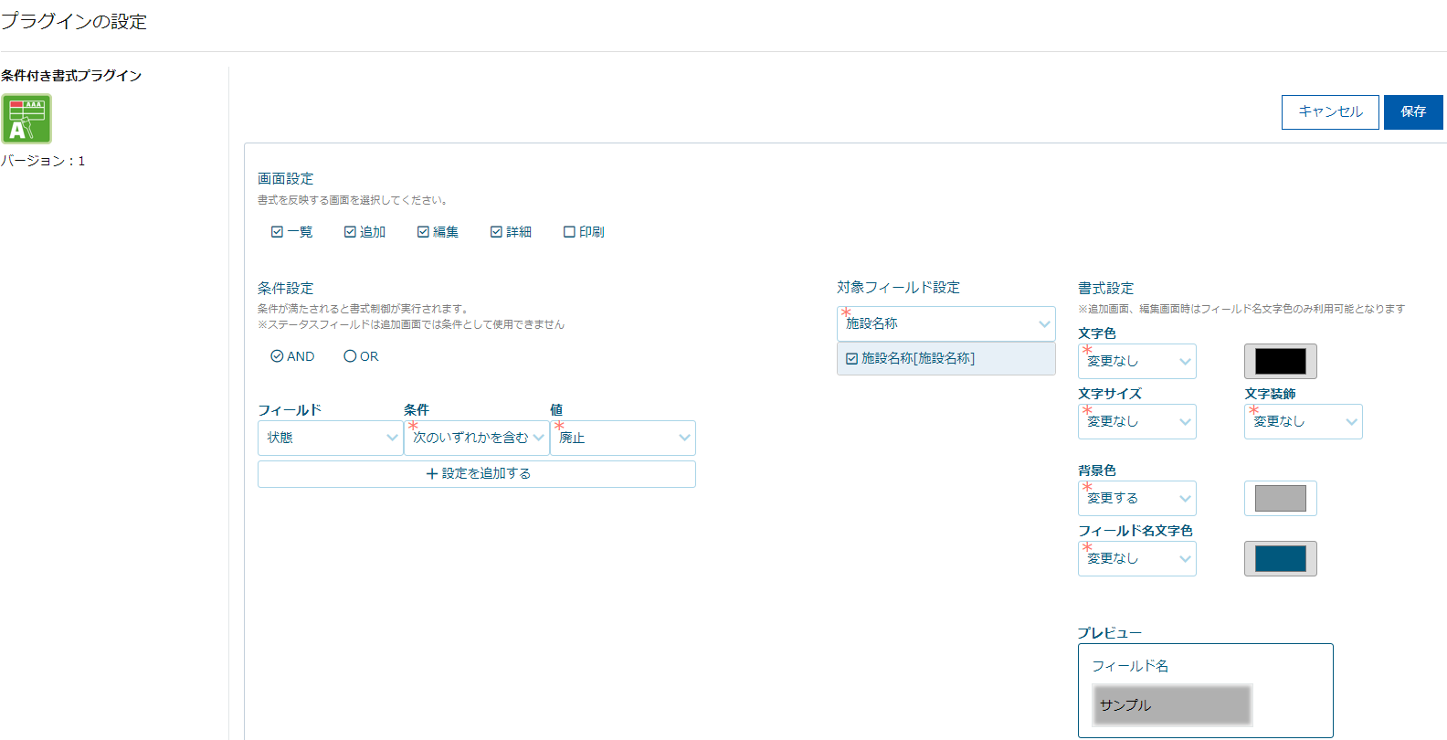Open the フィールド dropdown showing 状態
Viewport: 1447px width, 740px height.
pyautogui.click(x=330, y=438)
